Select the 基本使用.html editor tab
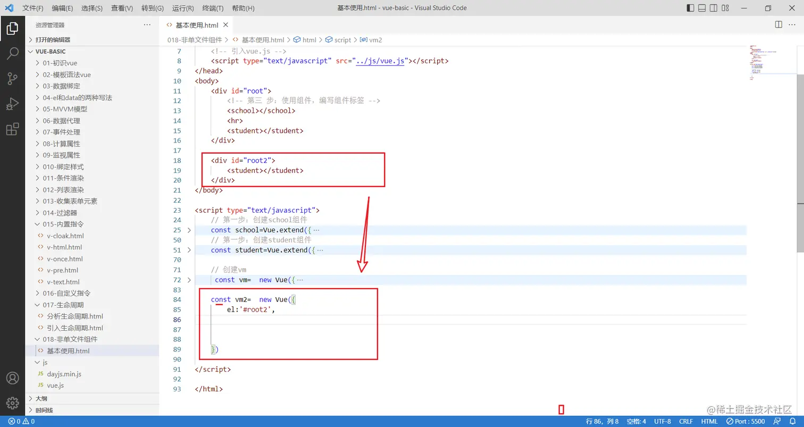 196,25
